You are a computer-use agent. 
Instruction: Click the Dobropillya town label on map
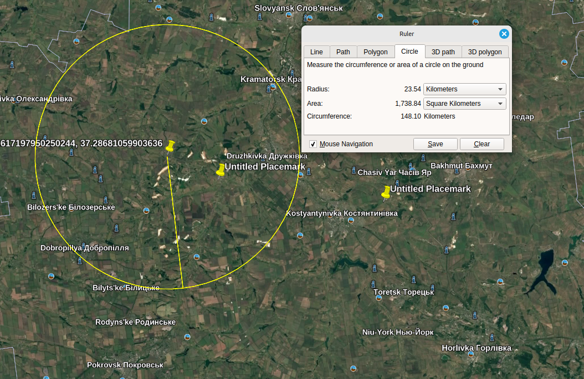click(85, 248)
